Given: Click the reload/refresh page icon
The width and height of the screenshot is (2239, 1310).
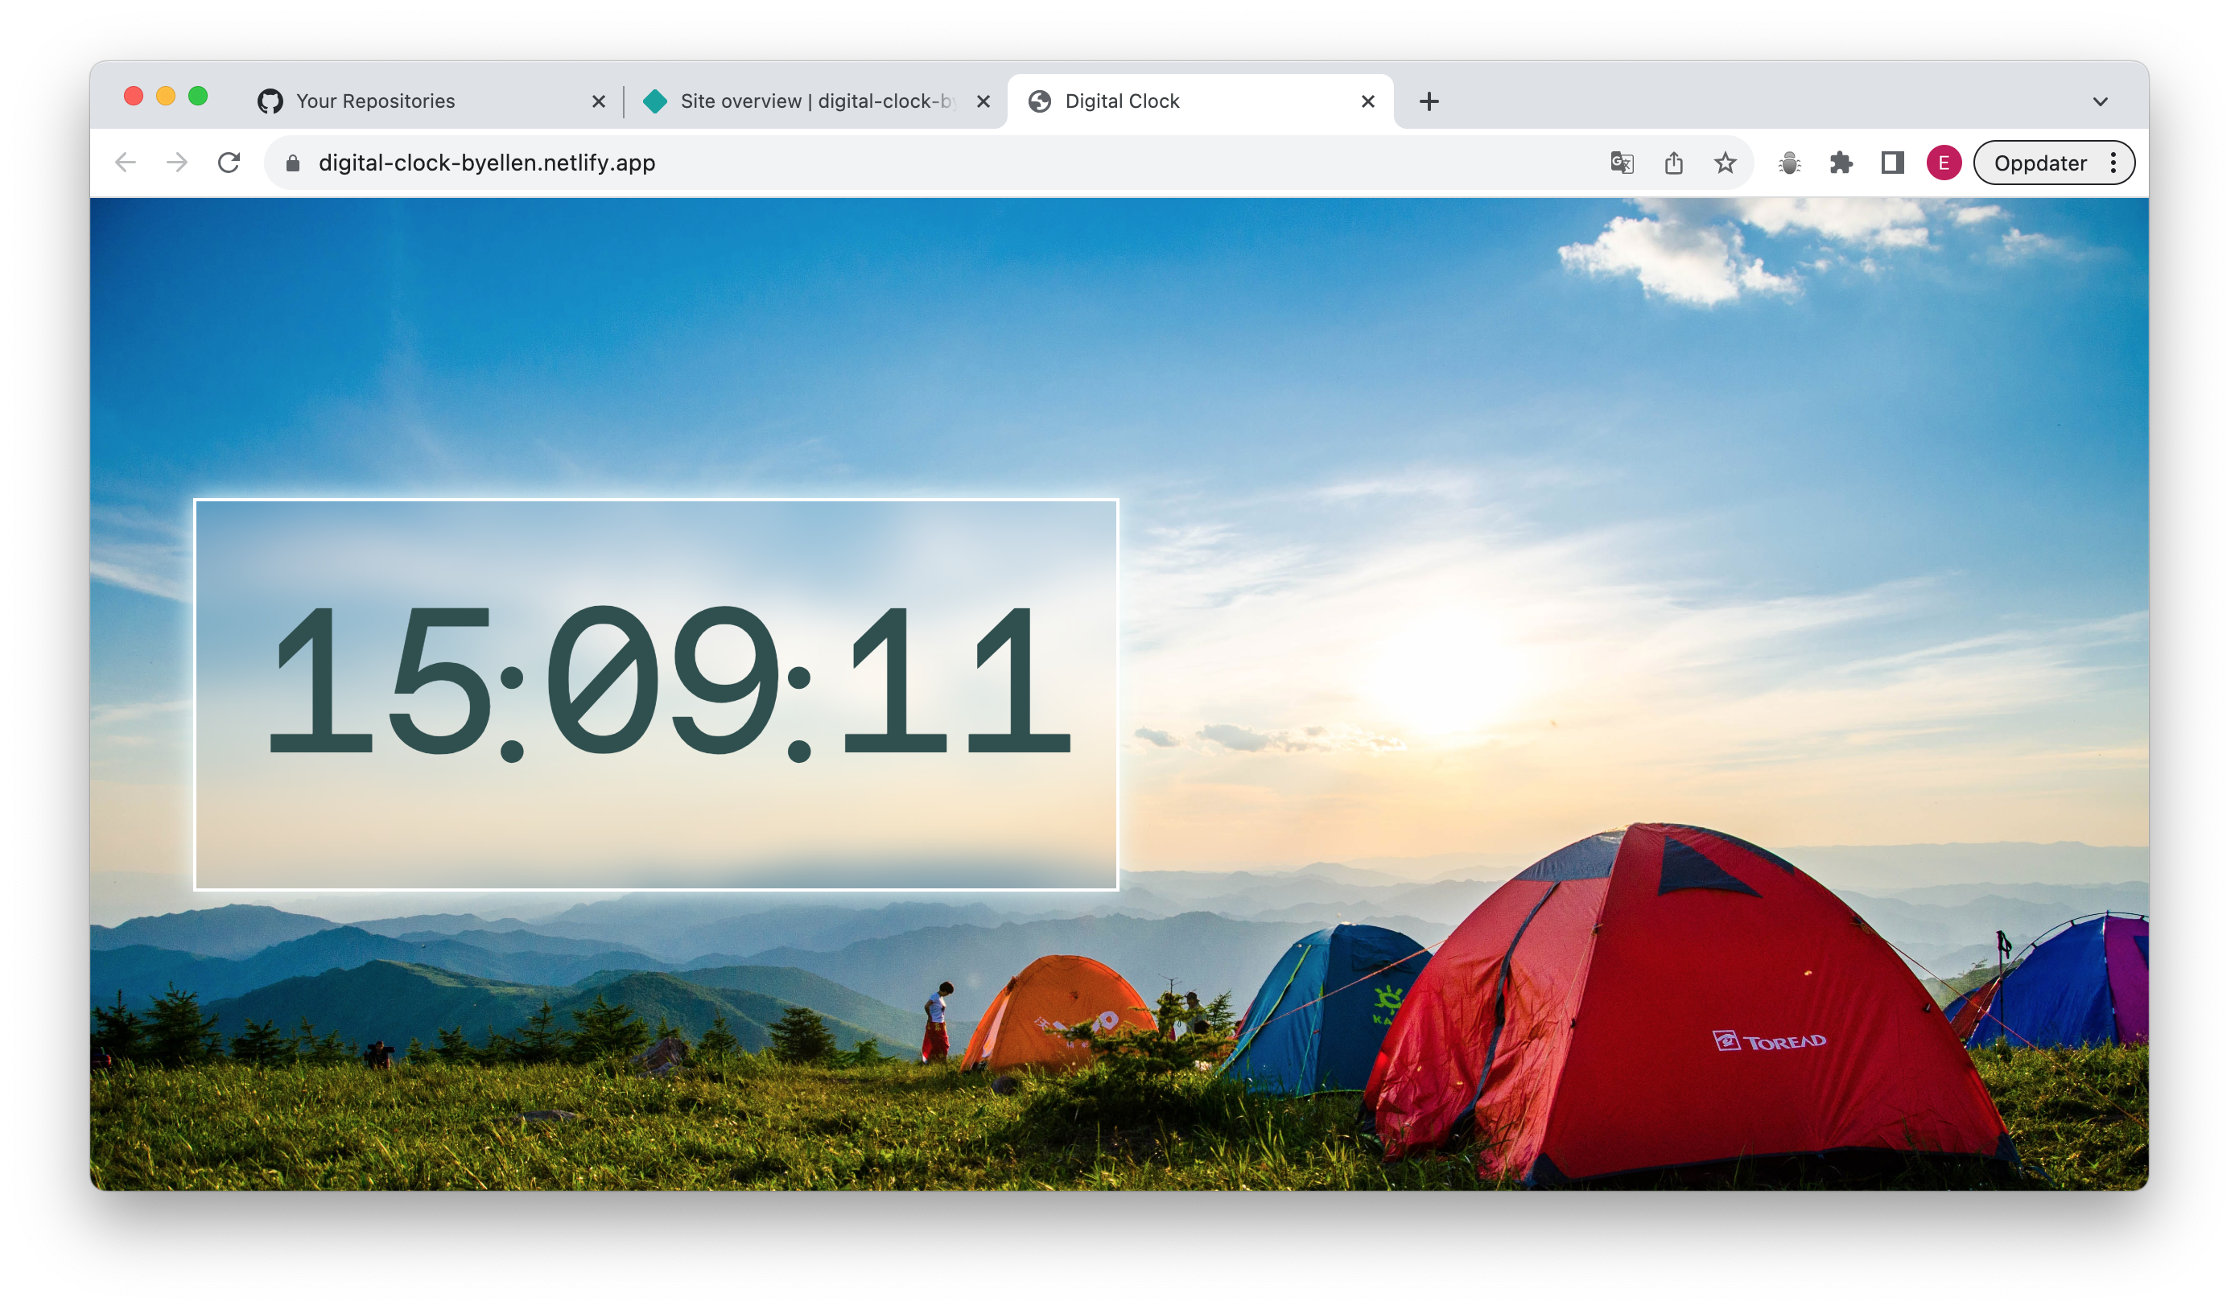Looking at the screenshot, I should click(229, 163).
